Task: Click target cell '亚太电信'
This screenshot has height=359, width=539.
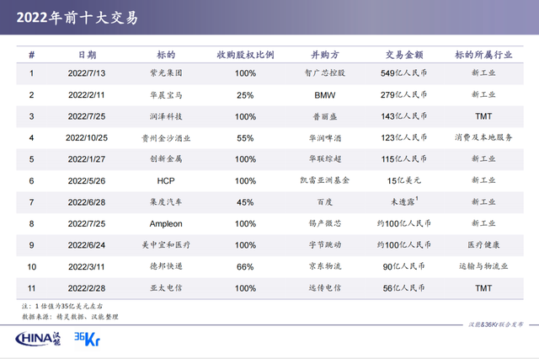Action: click(166, 288)
